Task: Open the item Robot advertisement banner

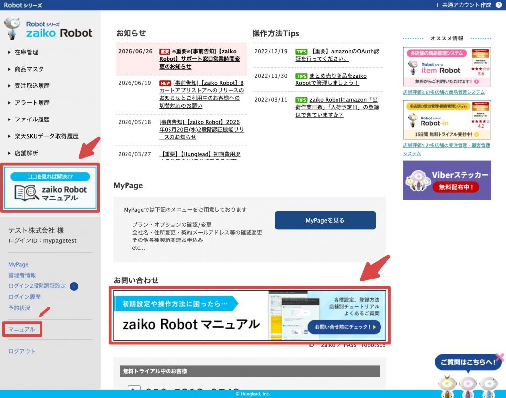Action: 447,67
